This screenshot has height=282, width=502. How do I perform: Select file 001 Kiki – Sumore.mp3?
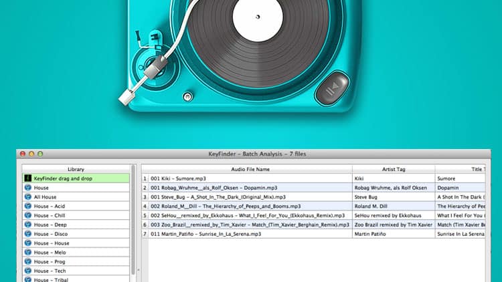pyautogui.click(x=250, y=178)
